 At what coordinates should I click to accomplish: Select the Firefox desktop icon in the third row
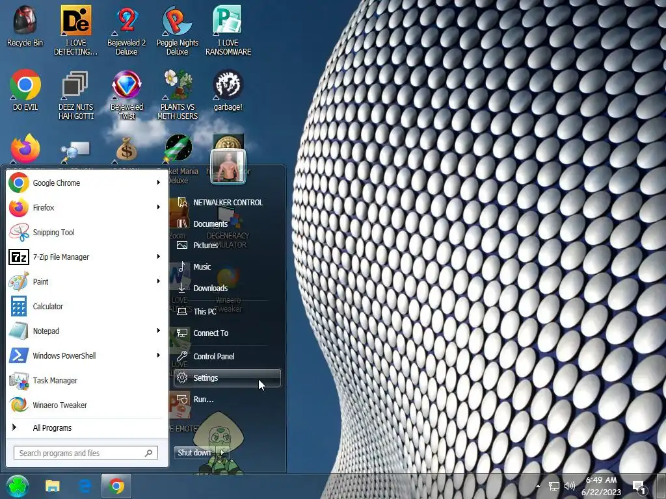(x=25, y=149)
